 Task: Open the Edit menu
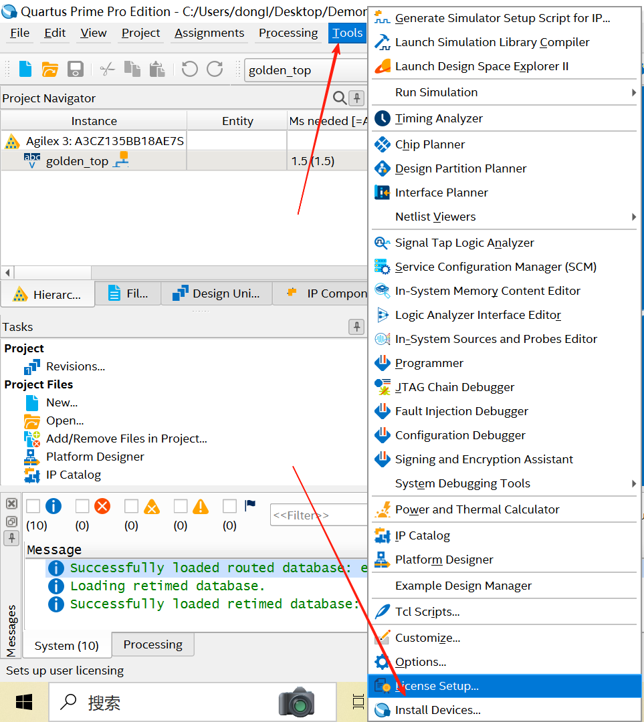click(x=55, y=33)
